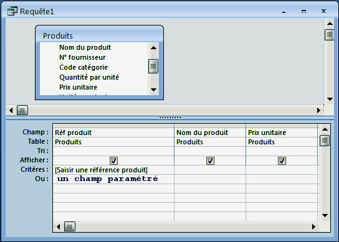Select the column header above Nom du produit

(x=210, y=126)
